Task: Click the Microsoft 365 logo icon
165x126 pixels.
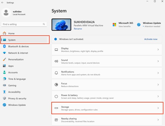Action: [x=114, y=25]
